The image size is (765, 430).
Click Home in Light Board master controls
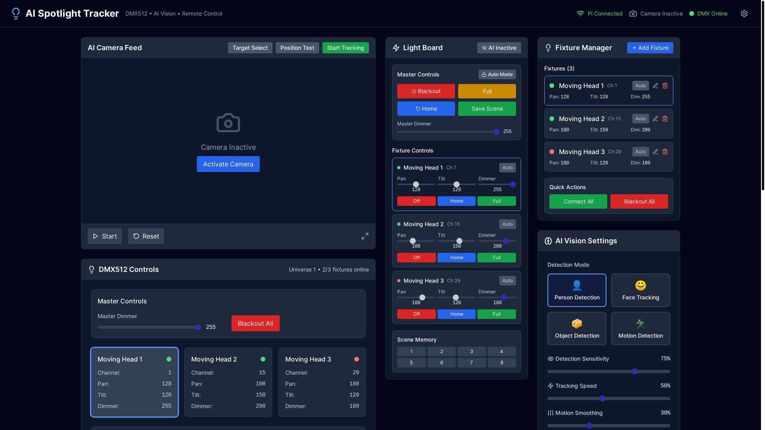click(426, 109)
